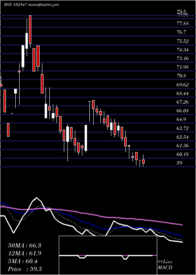Click the 76.7 price axis label

click(x=181, y=32)
